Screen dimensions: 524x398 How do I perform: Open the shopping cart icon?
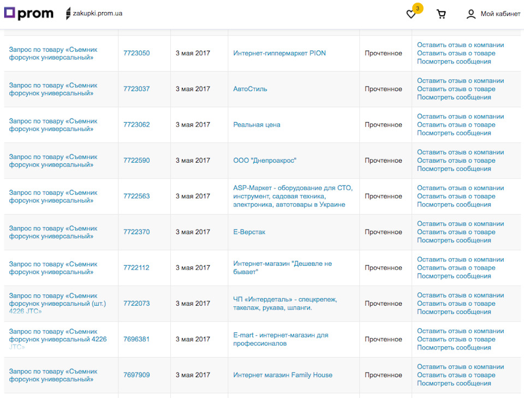coord(441,14)
